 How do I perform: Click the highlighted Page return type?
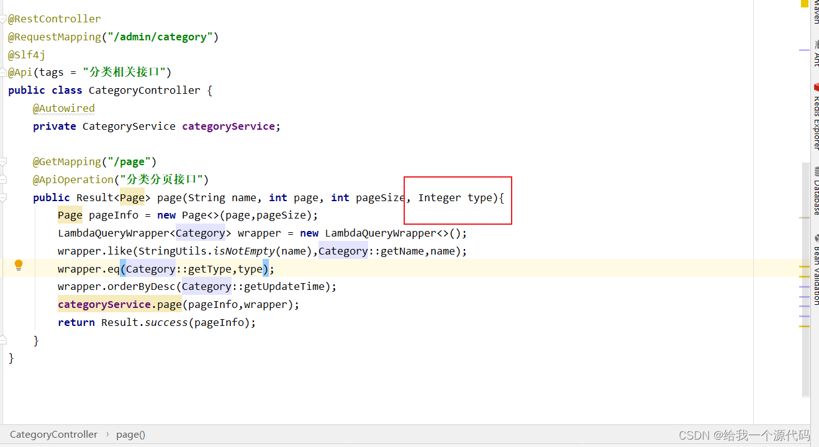coord(132,197)
